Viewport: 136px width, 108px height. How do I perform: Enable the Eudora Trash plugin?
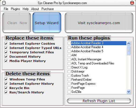[x=69, y=76]
